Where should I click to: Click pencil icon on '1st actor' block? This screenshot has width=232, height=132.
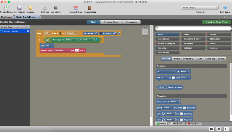(x=96, y=33)
